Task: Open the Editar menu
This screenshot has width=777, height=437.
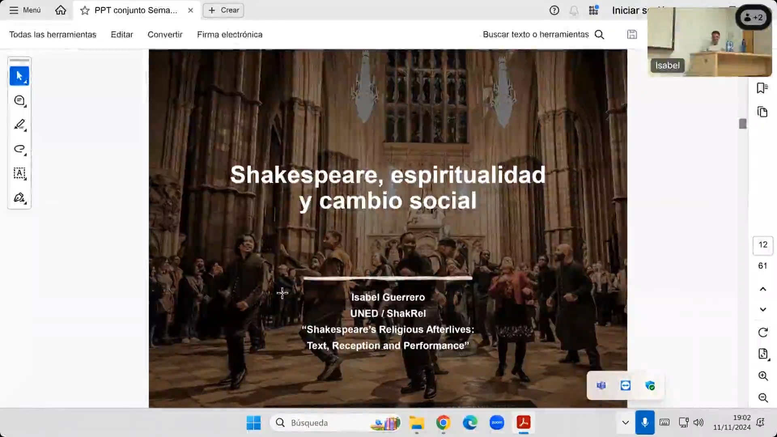Action: tap(122, 34)
